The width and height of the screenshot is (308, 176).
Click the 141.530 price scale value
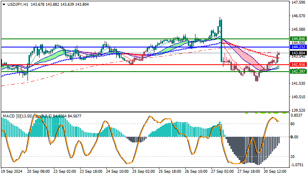pyautogui.click(x=299, y=83)
